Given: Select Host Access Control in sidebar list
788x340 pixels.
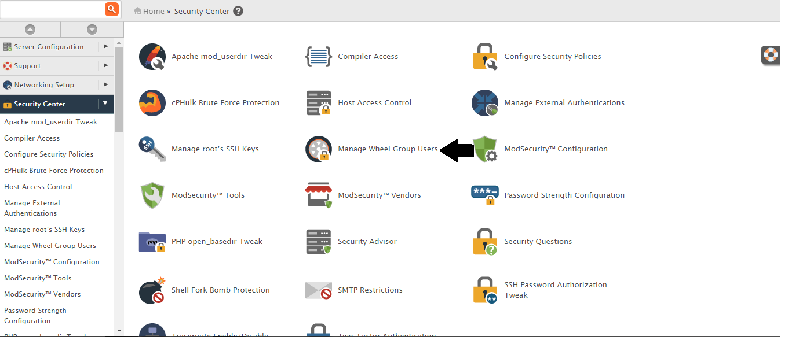Looking at the screenshot, I should click(38, 187).
